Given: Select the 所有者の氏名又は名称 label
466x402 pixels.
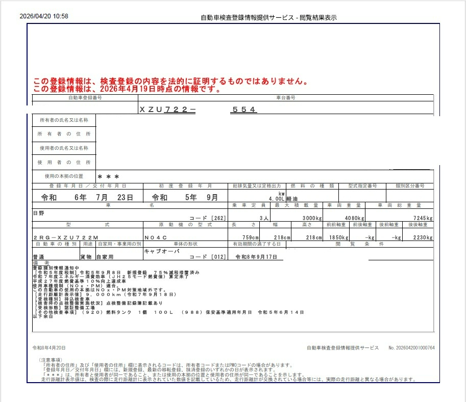Looking at the screenshot, I should pyautogui.click(x=64, y=120).
